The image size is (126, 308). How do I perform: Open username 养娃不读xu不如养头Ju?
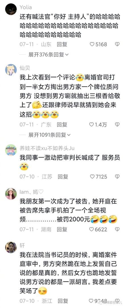[47, 148]
